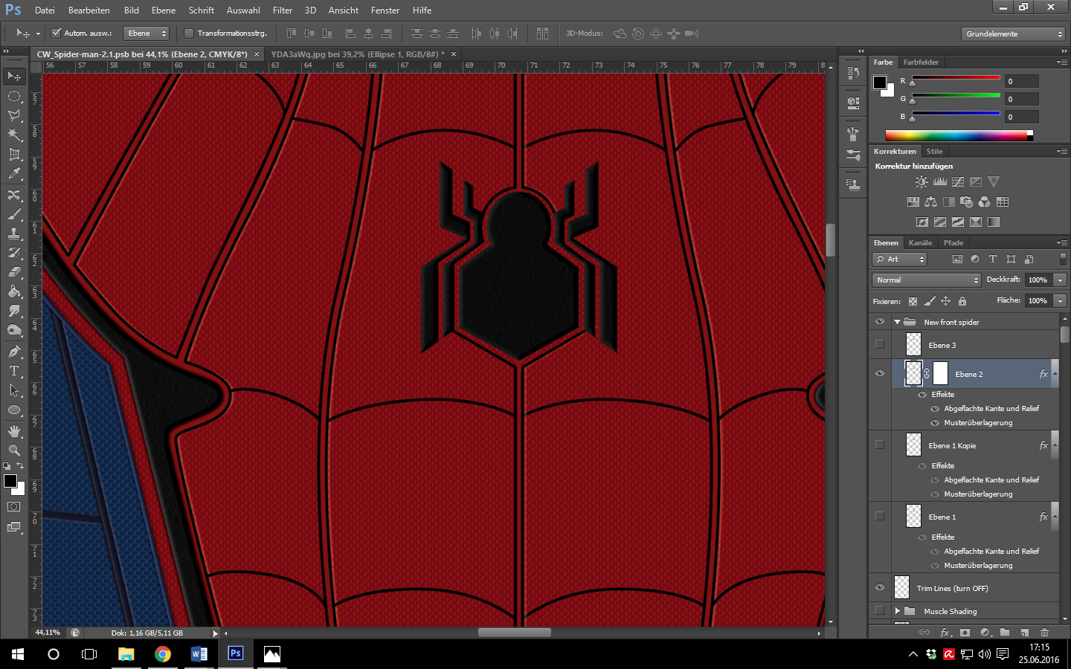Select the Path Selection arrow tool
The width and height of the screenshot is (1071, 669).
tap(14, 390)
